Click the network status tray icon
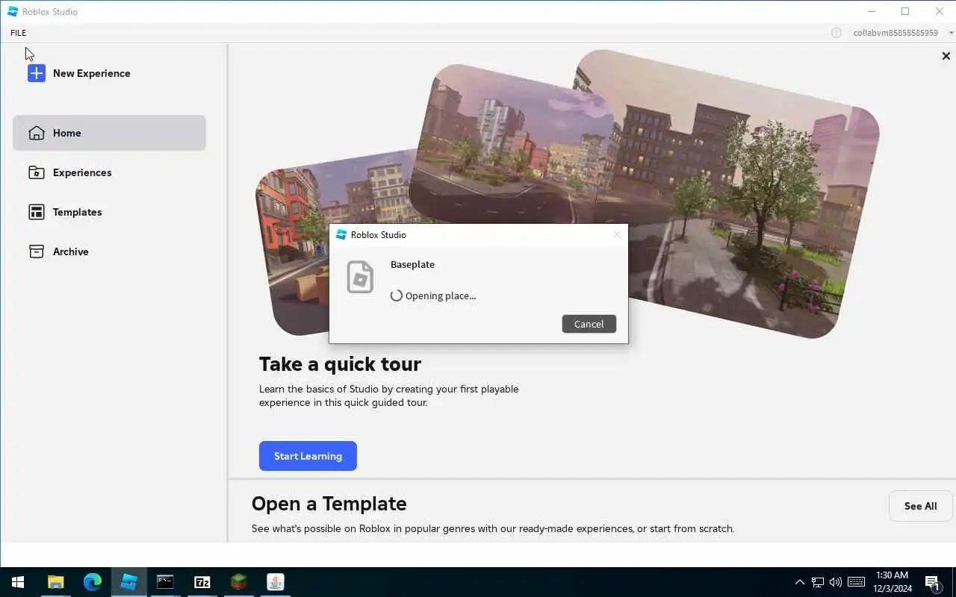This screenshot has height=597, width=956. pos(818,582)
